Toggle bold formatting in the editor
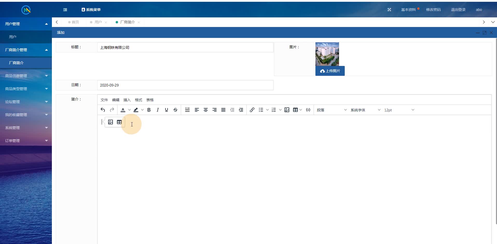This screenshot has width=497, height=244. [x=149, y=110]
